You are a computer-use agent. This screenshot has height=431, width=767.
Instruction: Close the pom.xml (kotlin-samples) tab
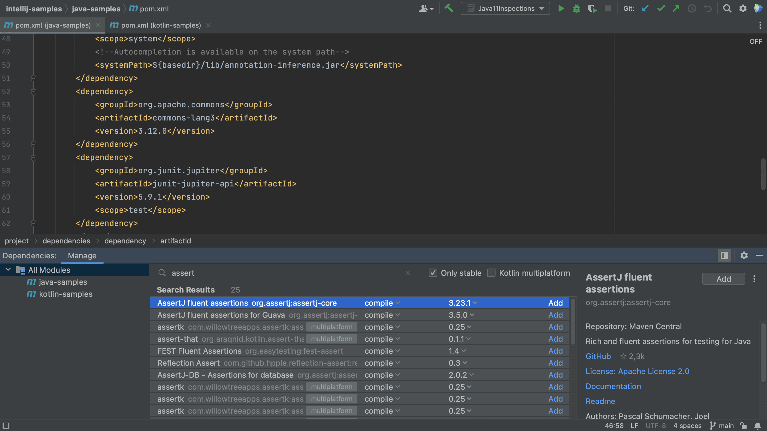click(x=208, y=25)
